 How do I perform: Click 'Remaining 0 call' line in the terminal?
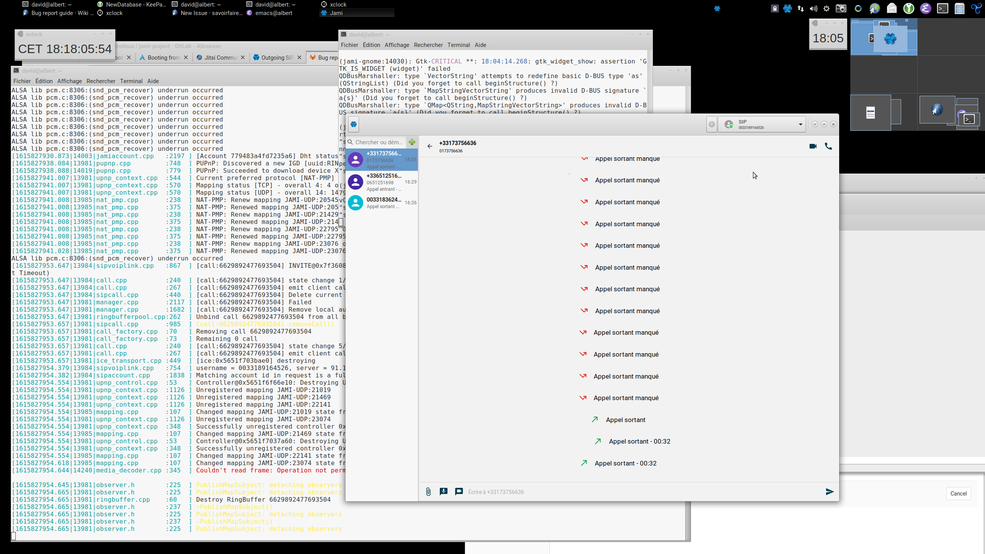pos(227,339)
